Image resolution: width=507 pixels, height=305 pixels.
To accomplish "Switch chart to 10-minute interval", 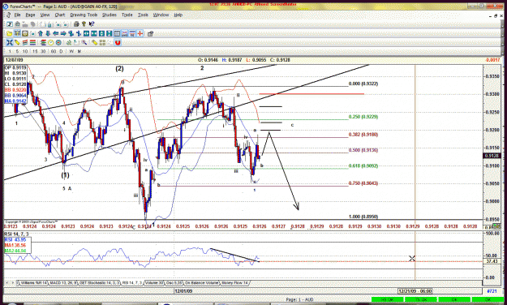I will pos(25,51).
